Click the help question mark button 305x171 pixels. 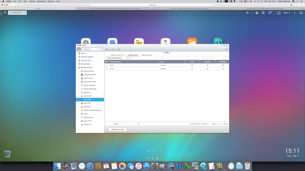[226, 49]
